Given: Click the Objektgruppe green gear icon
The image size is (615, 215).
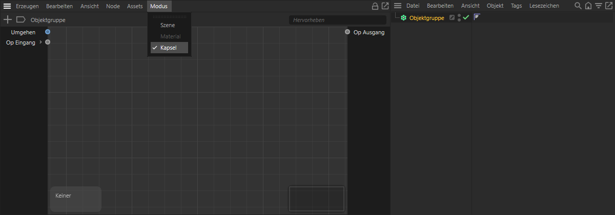Looking at the screenshot, I should pyautogui.click(x=404, y=17).
